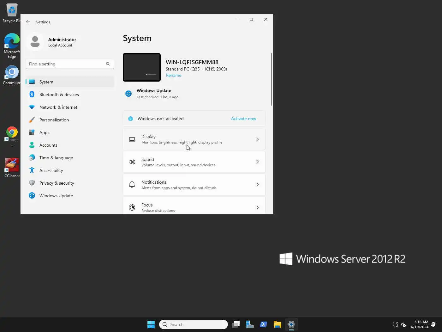The image size is (442, 332).
Task: Click the Notifications row title
Action: tap(154, 182)
